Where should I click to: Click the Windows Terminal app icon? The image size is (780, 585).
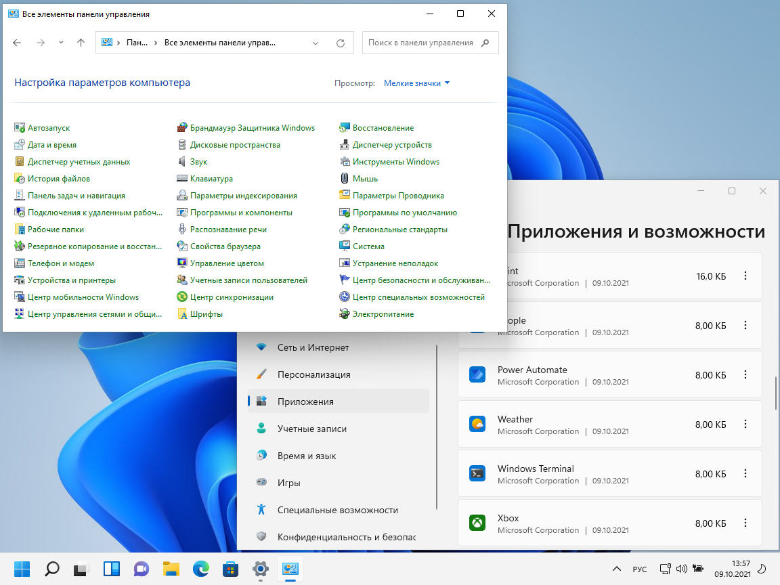point(477,474)
